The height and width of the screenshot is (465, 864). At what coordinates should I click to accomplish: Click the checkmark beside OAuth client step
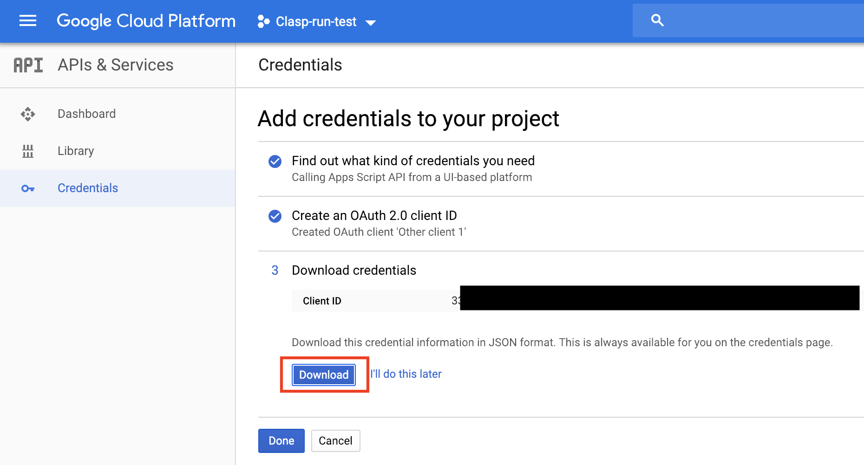point(275,216)
